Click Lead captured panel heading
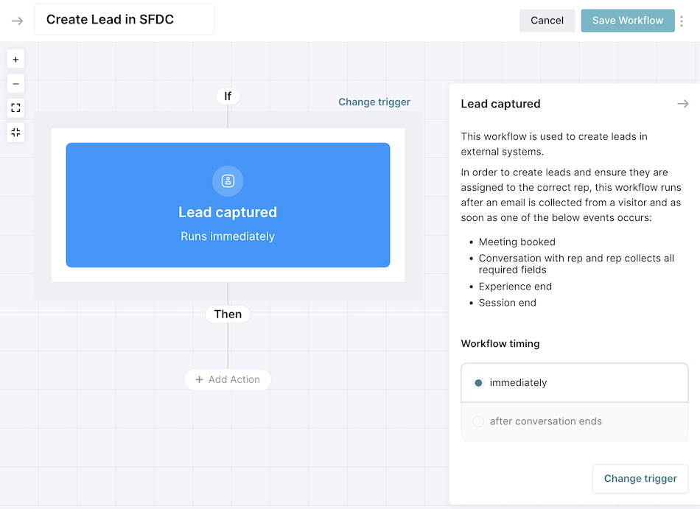 pos(500,104)
